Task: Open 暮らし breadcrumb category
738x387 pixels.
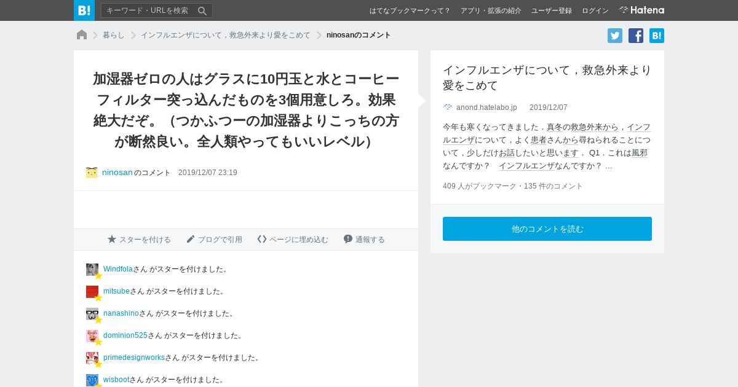Action: 114,35
